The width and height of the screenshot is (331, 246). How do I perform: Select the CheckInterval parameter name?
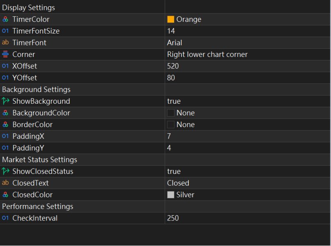pyautogui.click(x=35, y=218)
